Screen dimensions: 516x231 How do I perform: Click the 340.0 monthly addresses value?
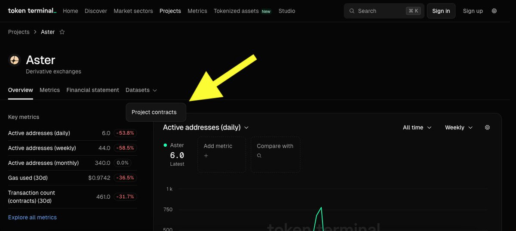click(x=103, y=163)
